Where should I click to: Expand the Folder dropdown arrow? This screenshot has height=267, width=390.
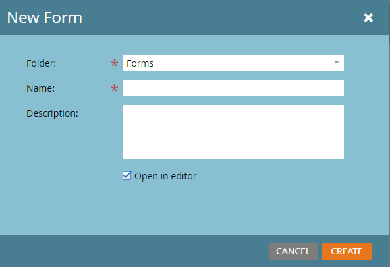coord(336,62)
